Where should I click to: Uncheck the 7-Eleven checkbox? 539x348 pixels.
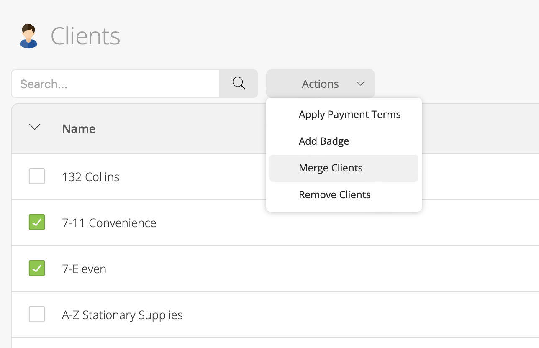(x=37, y=268)
